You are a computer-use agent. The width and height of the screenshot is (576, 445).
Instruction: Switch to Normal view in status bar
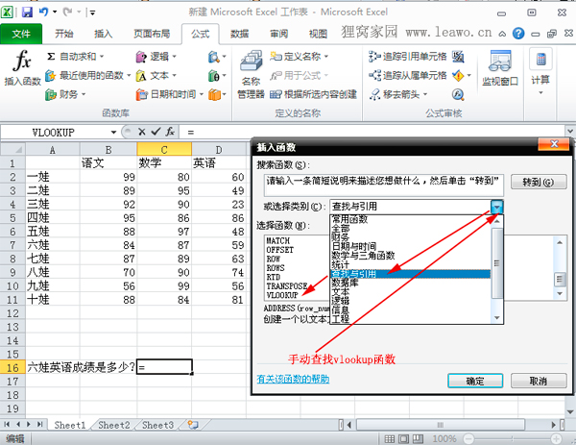390,438
